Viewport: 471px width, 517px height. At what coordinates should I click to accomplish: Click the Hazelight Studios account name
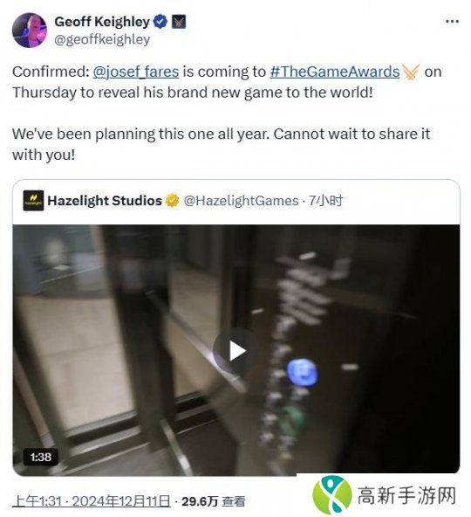click(x=105, y=201)
